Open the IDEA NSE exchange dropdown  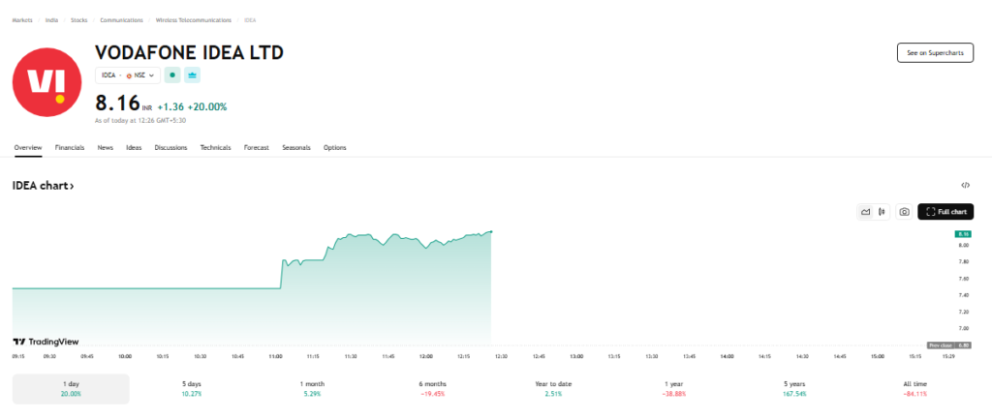pos(128,75)
